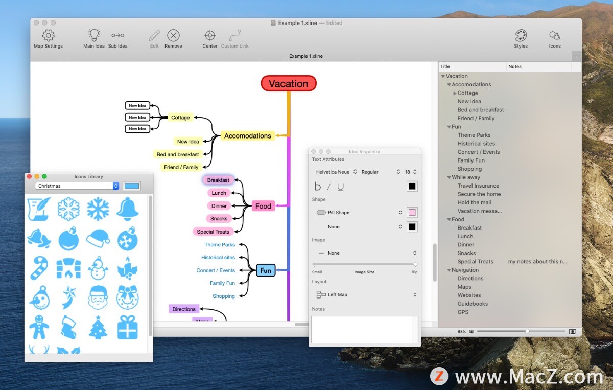Image resolution: width=613 pixels, height=390 pixels.
Task: Click the Sub Idea toolbar icon
Action: coord(118,35)
